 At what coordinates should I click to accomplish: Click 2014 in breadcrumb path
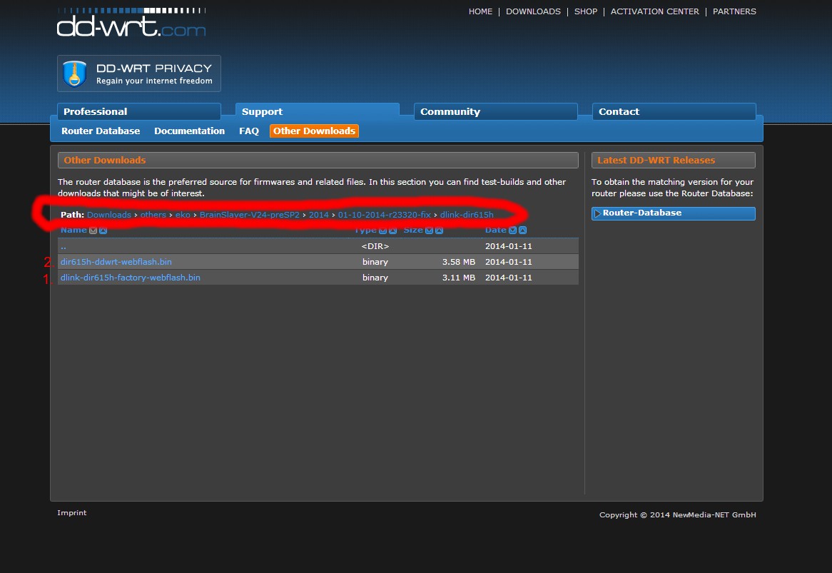tap(318, 215)
